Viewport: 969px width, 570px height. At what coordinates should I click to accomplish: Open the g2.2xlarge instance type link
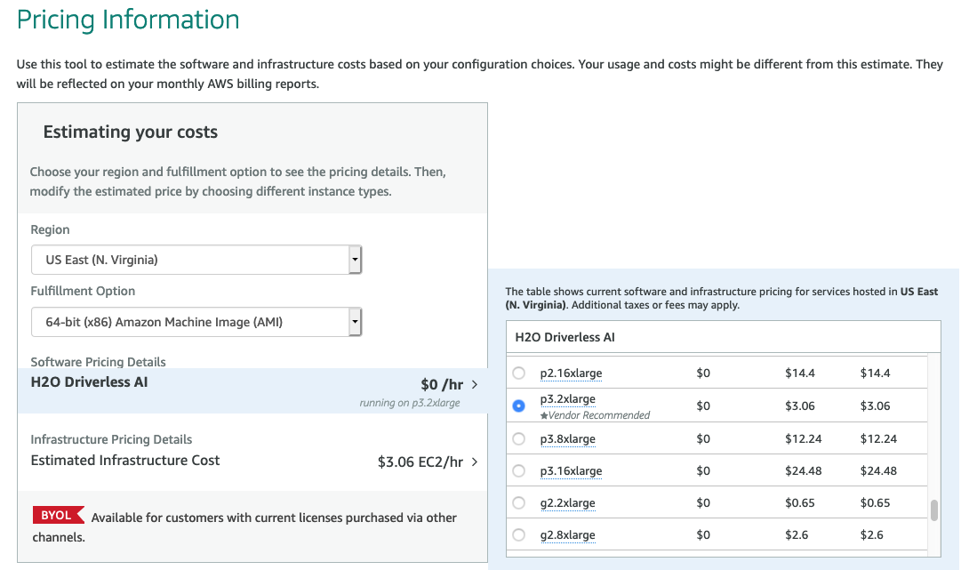(566, 502)
